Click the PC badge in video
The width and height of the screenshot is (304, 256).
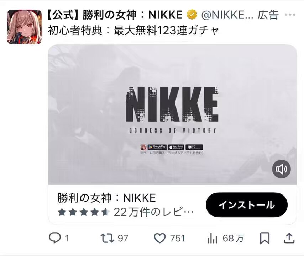click(194, 147)
